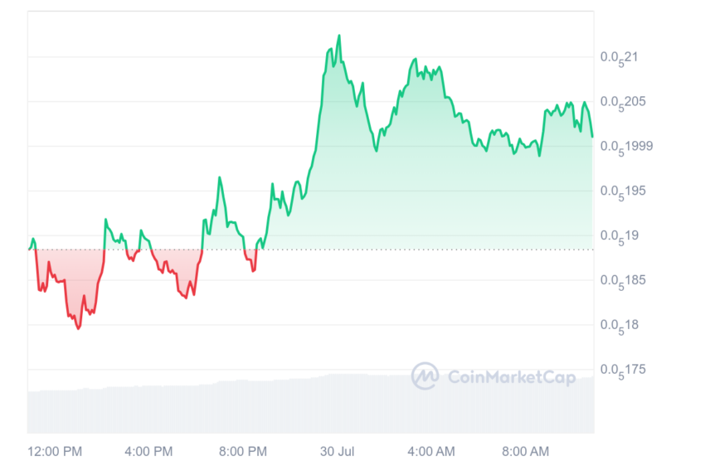Select the 4:00 AM time label
The height and width of the screenshot is (470, 705).
pos(431,451)
